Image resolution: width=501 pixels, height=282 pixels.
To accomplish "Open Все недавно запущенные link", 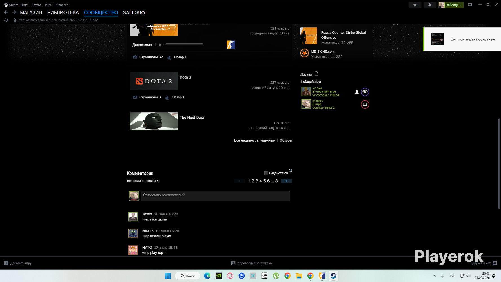I will click(x=254, y=140).
